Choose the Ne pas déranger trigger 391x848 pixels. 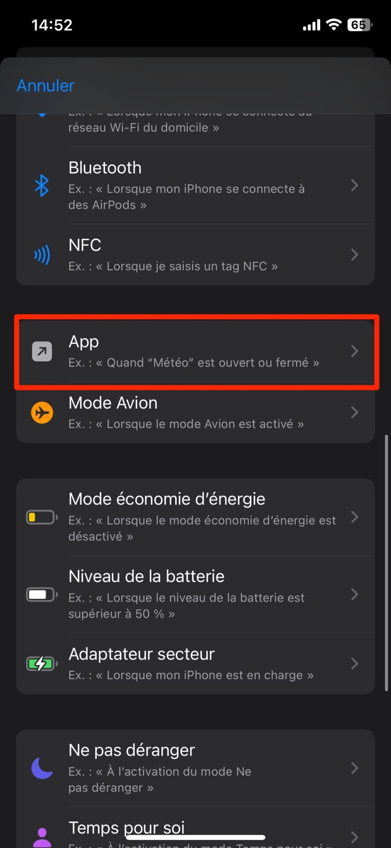195,768
